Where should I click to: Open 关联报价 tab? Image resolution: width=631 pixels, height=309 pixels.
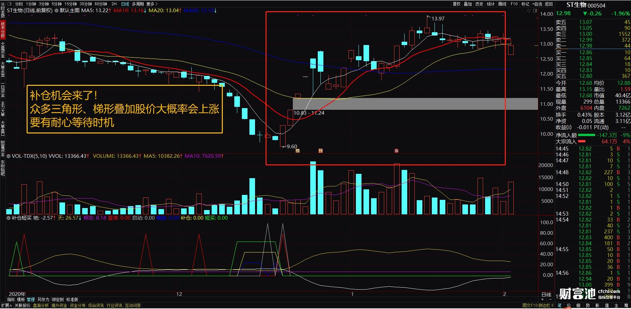point(22,305)
